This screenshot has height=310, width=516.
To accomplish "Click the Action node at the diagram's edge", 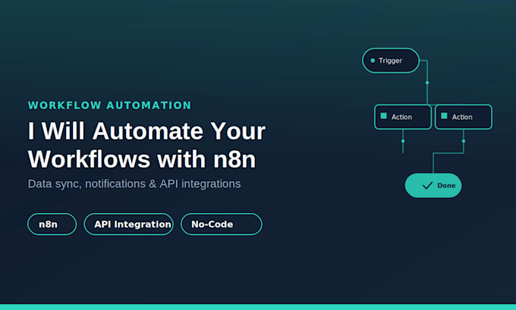I will 464,117.
